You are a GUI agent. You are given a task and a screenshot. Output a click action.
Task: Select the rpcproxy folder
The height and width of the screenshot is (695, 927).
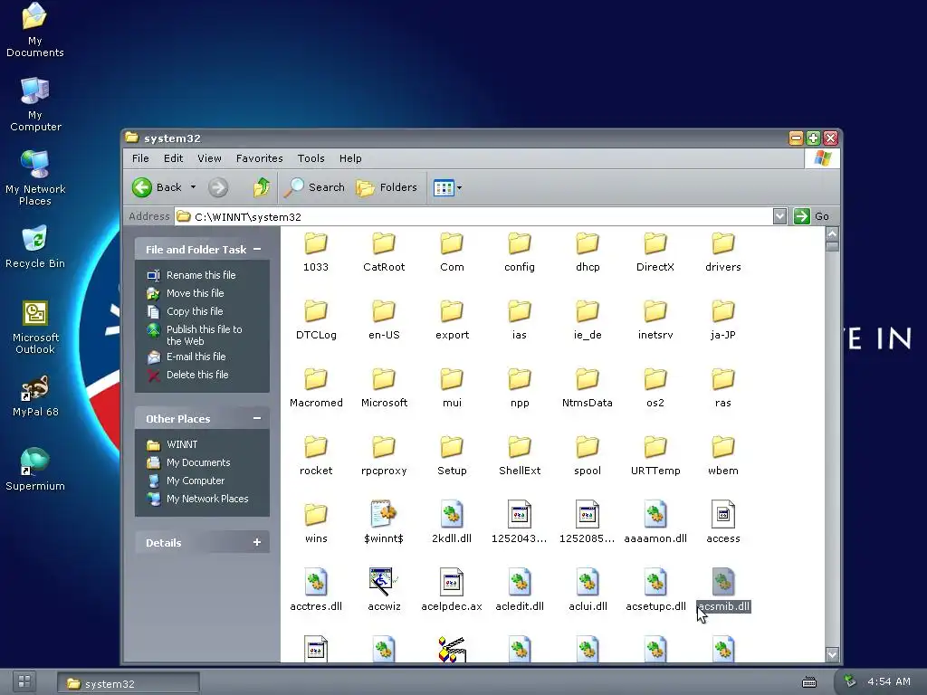[x=384, y=456]
